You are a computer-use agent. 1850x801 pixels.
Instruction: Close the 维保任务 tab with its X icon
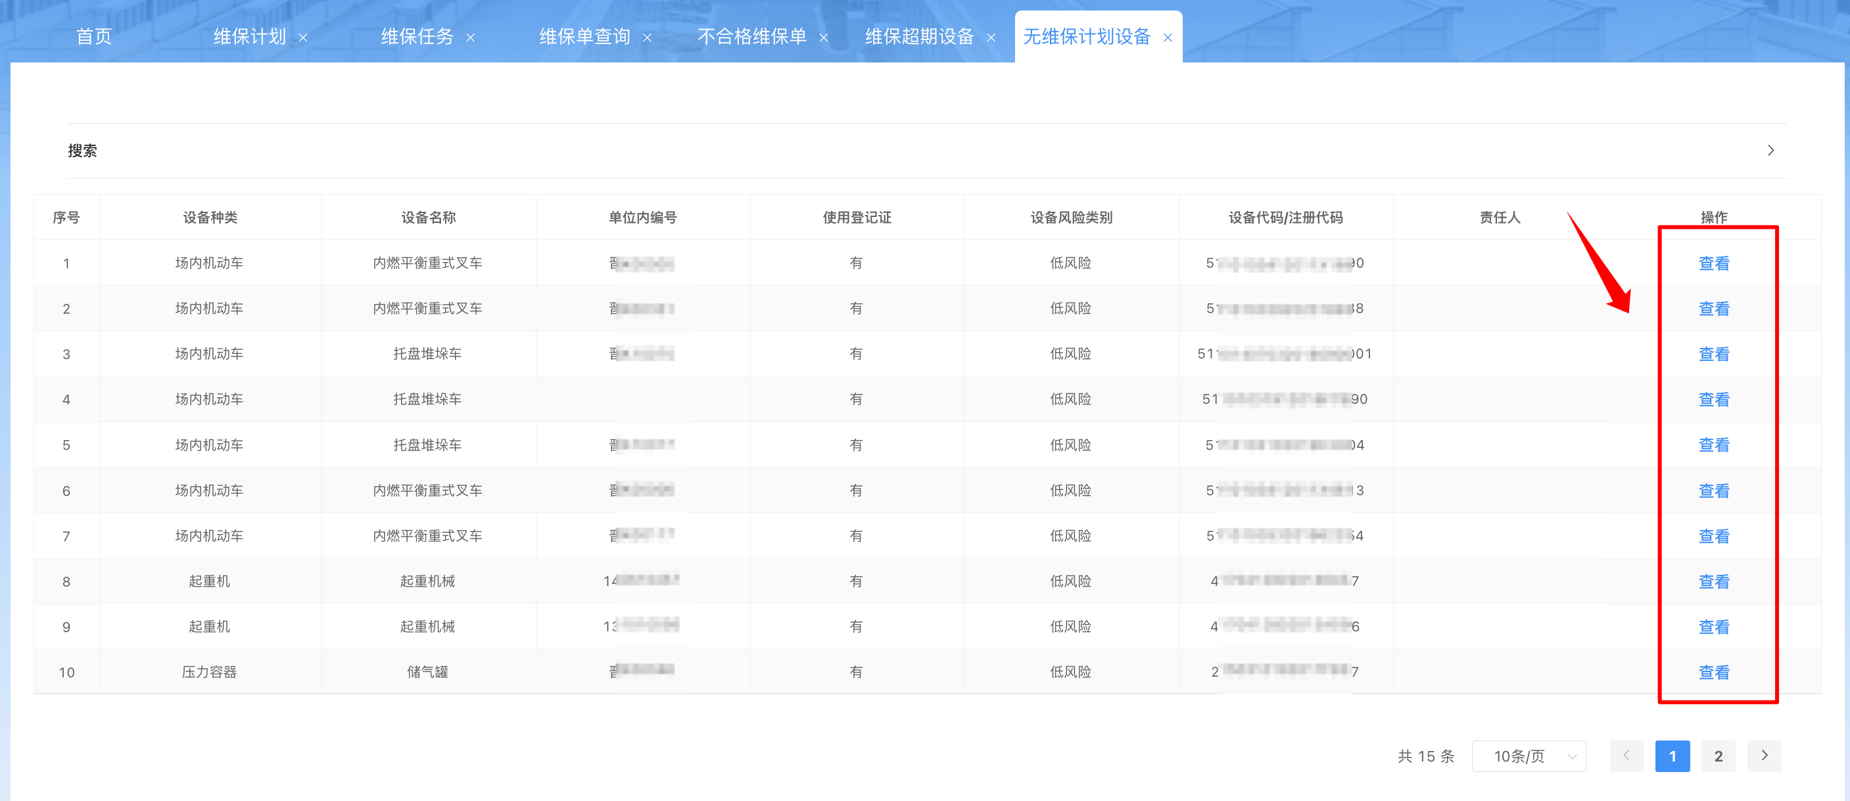pos(471,38)
